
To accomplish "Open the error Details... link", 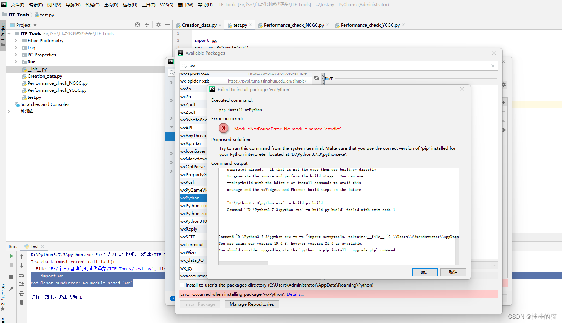I will point(295,294).
